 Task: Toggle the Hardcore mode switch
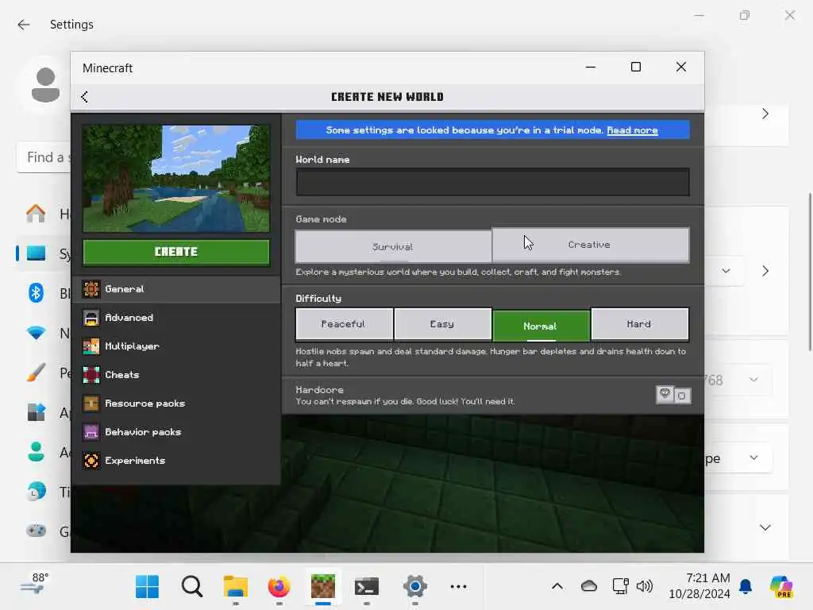(x=673, y=396)
